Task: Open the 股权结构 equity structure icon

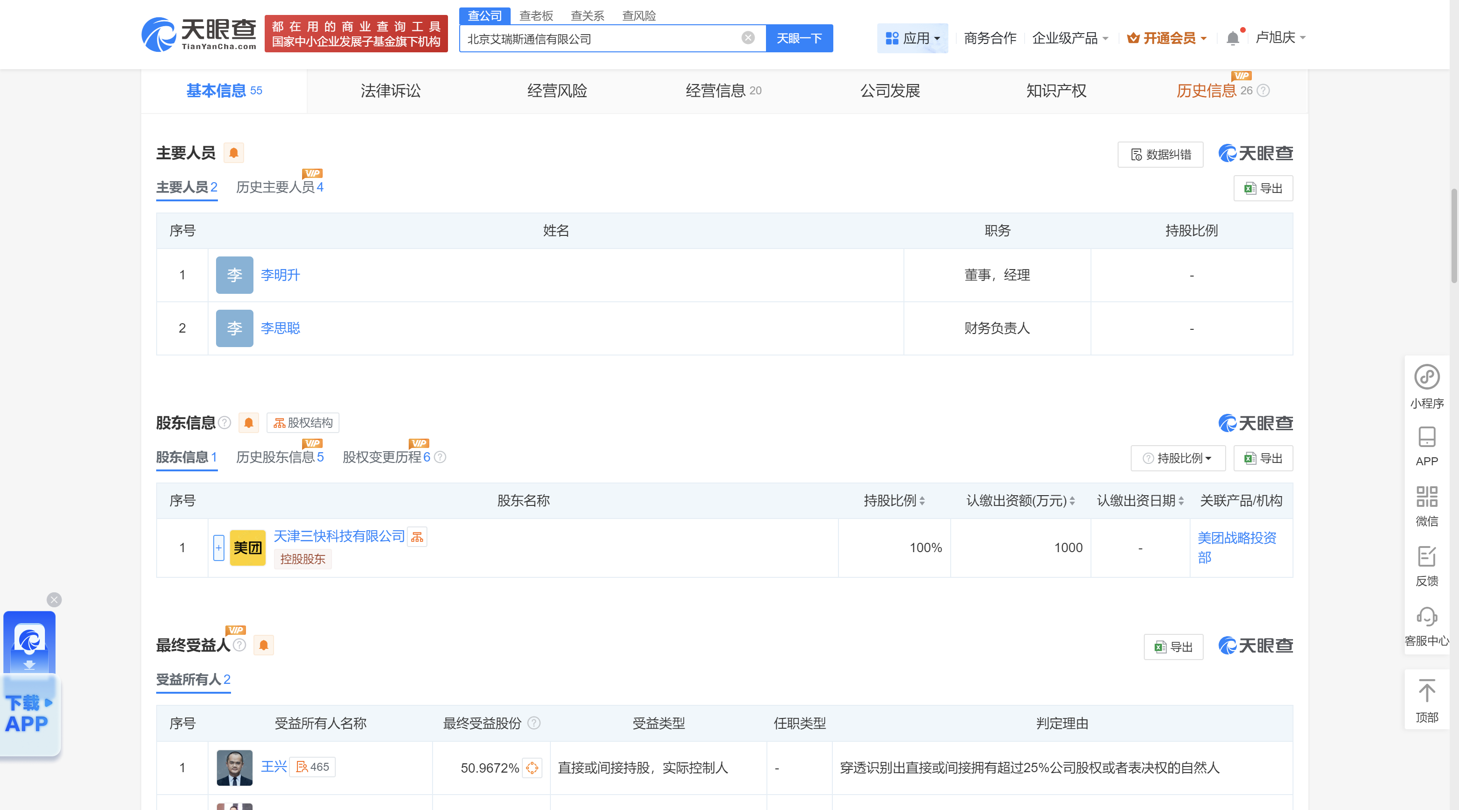Action: (303, 423)
